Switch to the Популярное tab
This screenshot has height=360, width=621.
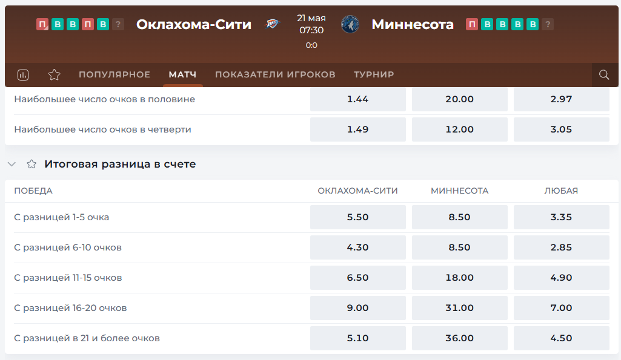115,74
